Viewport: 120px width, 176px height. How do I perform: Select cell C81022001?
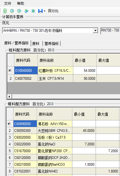pyautogui.click(x=25, y=171)
